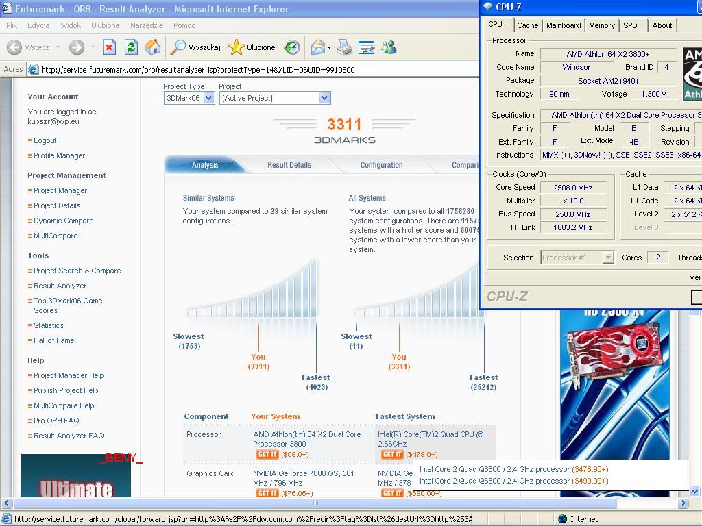Open the Result Analyzer link
The width and height of the screenshot is (702, 526).
[60, 286]
